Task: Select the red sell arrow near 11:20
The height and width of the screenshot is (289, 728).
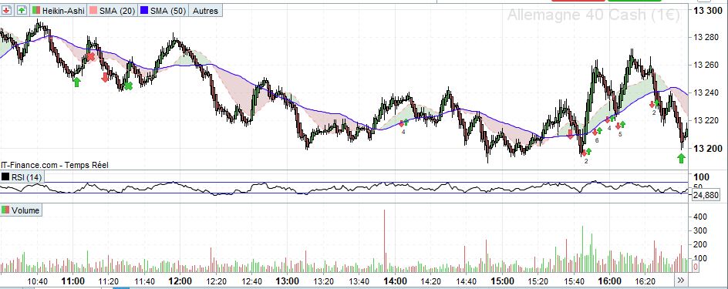Action: [105, 78]
